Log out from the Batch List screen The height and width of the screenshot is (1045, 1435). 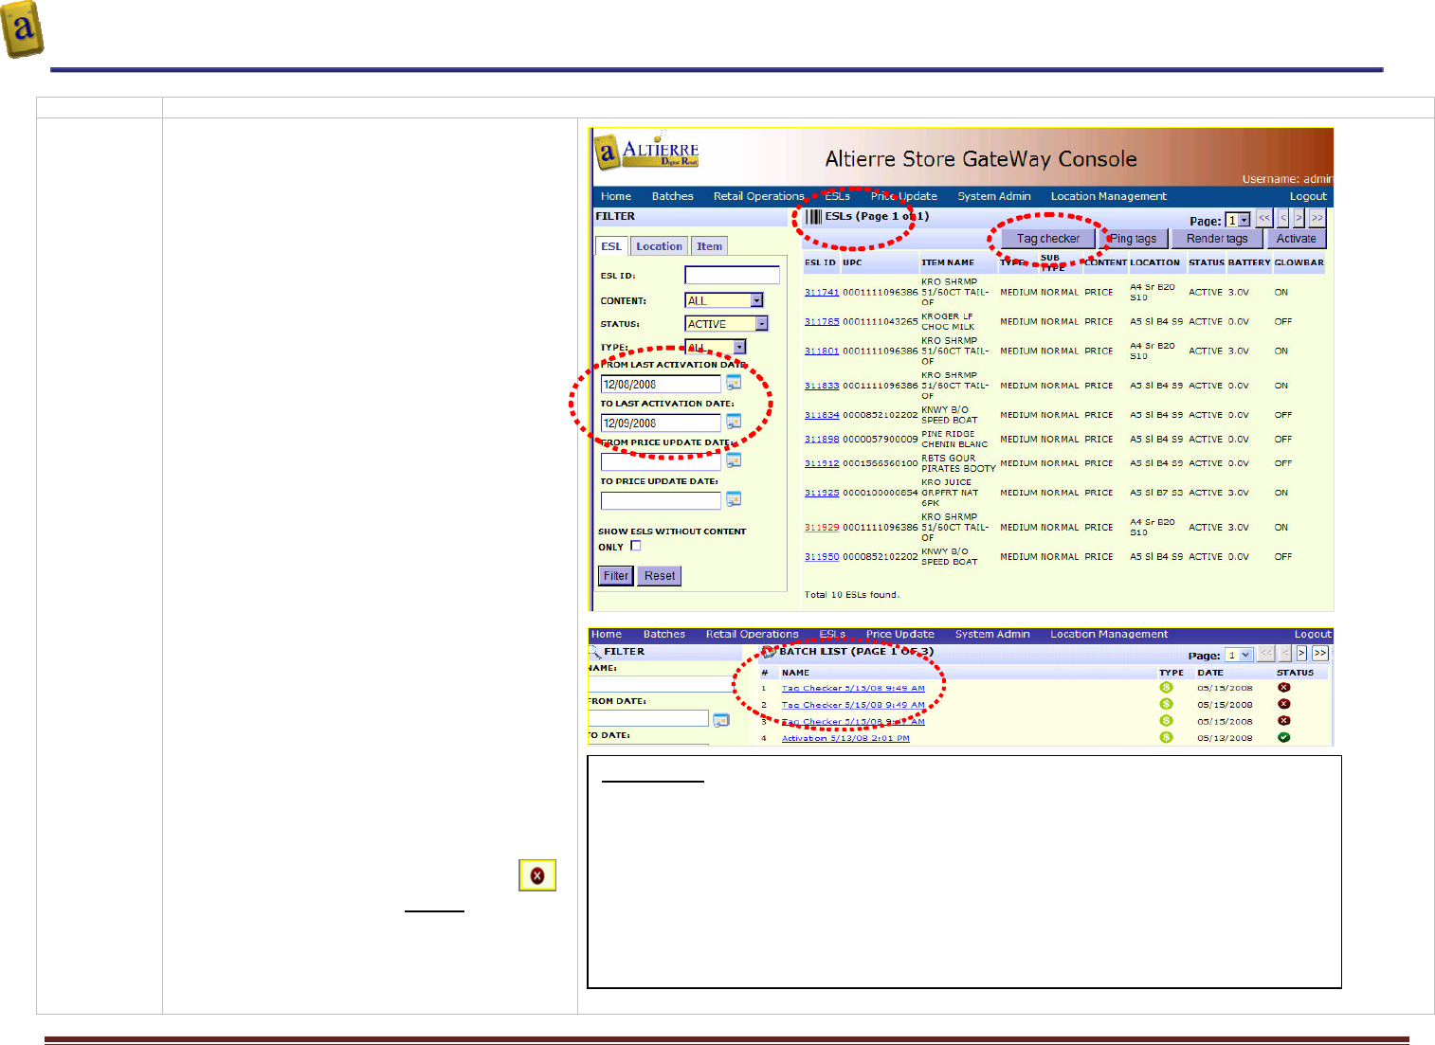[x=1313, y=635]
